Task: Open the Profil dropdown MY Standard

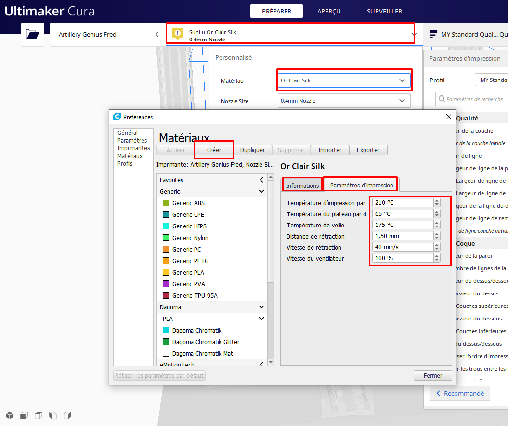Action: tap(492, 80)
